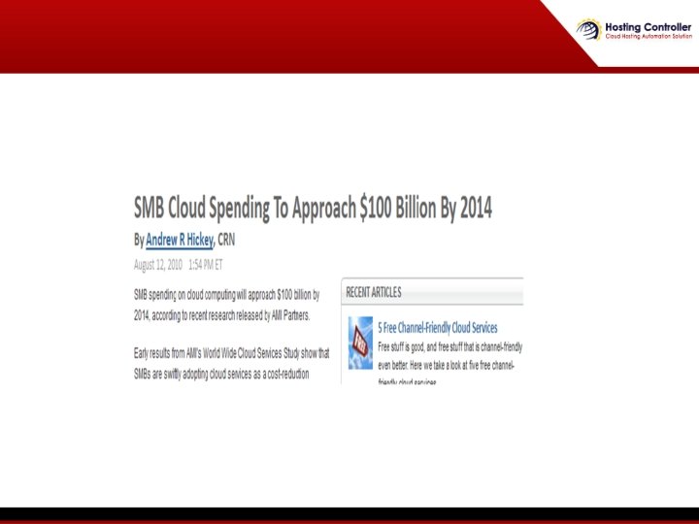Click the "Cloud Hosting Automation Solution" tagline
Image resolution: width=699 pixels, height=524 pixels.
(649, 37)
